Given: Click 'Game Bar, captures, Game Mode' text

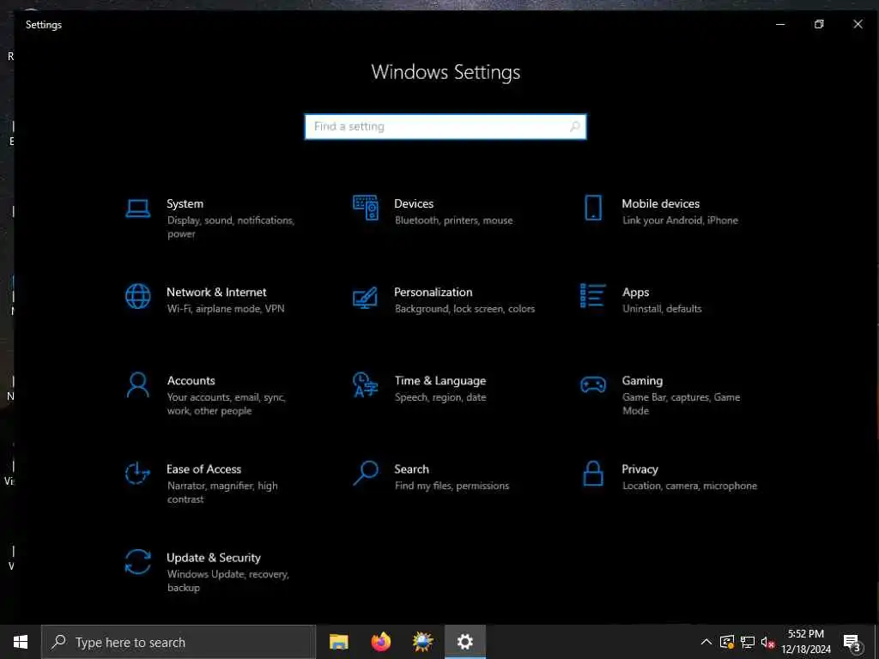Looking at the screenshot, I should [x=681, y=403].
